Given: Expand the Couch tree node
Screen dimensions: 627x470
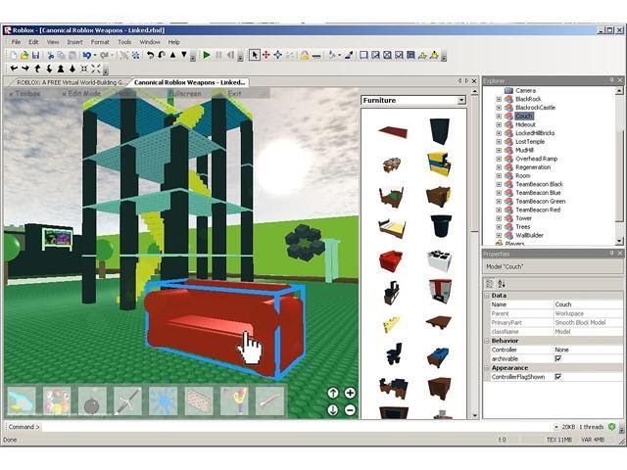Looking at the screenshot, I should [499, 117].
